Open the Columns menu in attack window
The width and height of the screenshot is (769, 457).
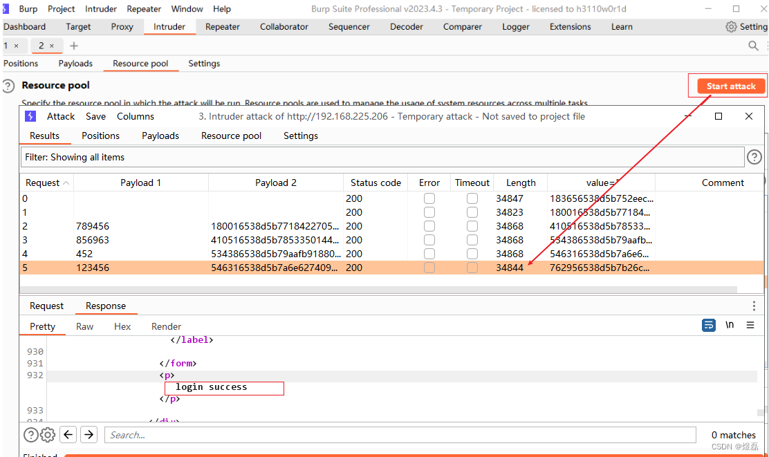pos(136,116)
